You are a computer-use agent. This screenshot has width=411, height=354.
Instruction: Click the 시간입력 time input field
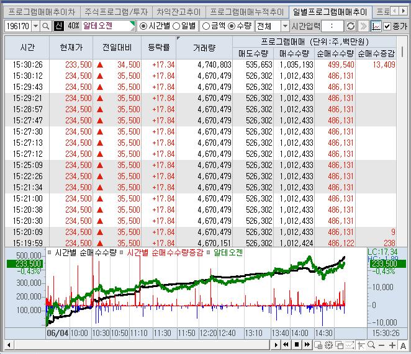[x=332, y=26]
